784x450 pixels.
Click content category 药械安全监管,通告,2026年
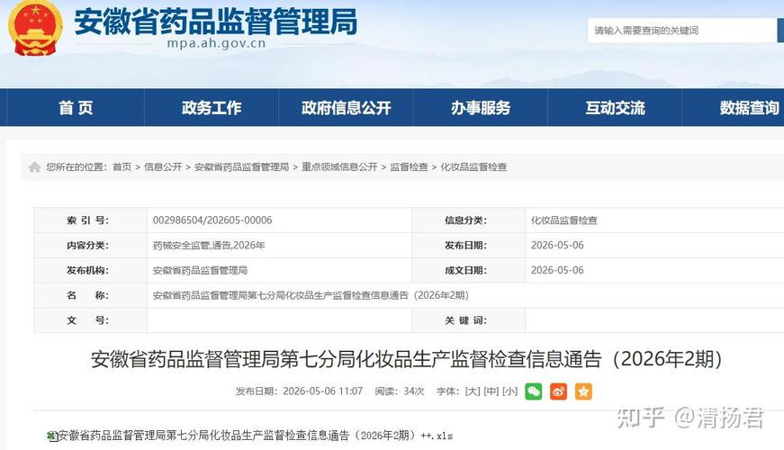[x=209, y=245]
